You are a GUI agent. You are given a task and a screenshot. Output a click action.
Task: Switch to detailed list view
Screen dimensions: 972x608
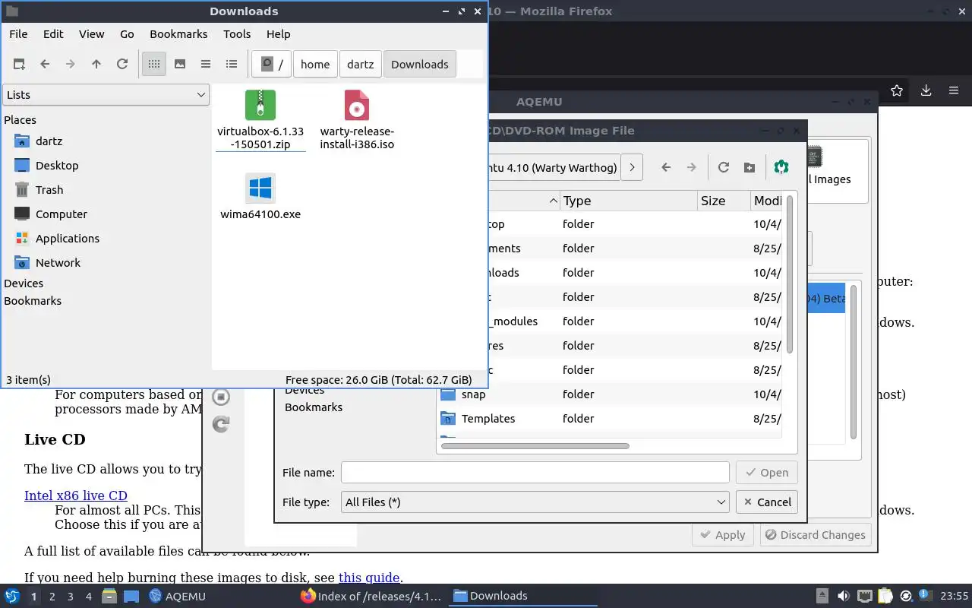[x=232, y=65]
